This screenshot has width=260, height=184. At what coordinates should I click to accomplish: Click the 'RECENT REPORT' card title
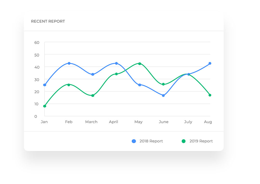coord(48,21)
